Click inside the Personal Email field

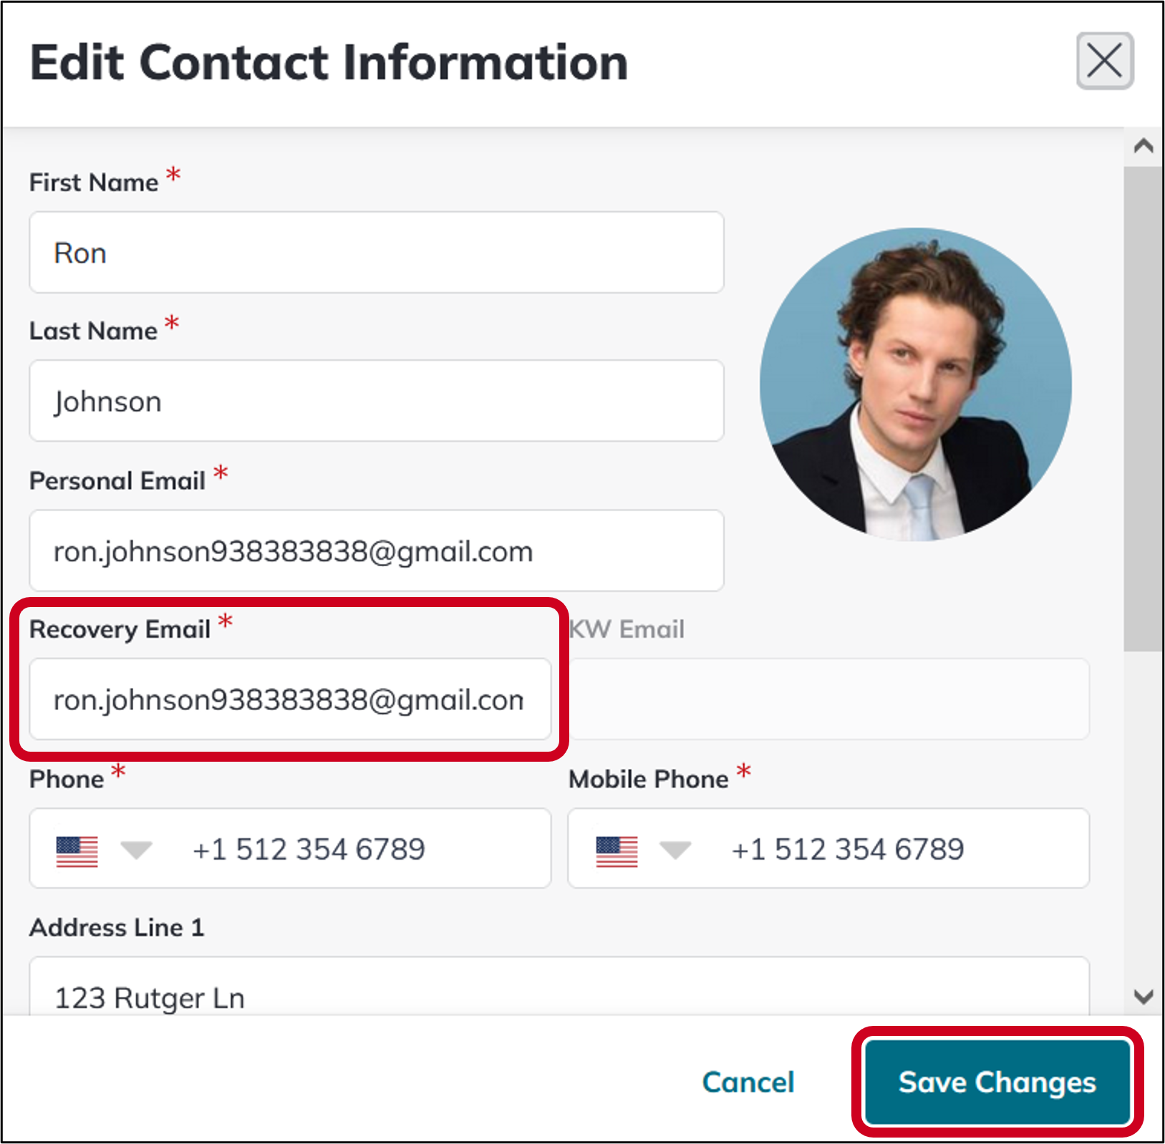tap(376, 551)
